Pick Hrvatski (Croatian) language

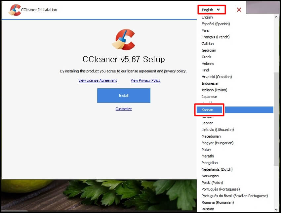pyautogui.click(x=235, y=77)
